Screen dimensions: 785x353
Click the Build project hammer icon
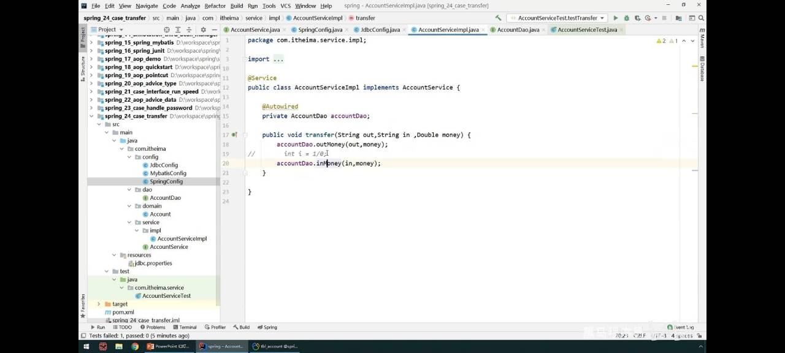click(x=498, y=18)
